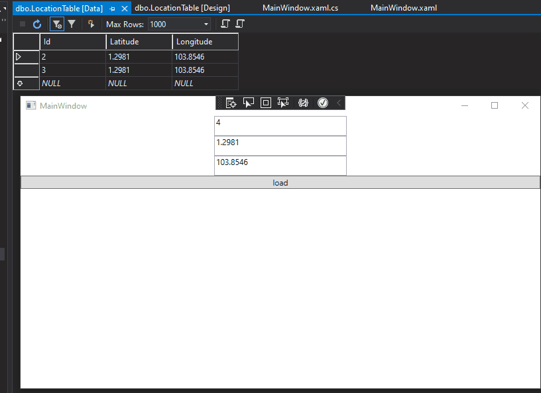This screenshot has height=393, width=541.
Task: Click the MainWindow app icon in title bar
Action: click(31, 105)
